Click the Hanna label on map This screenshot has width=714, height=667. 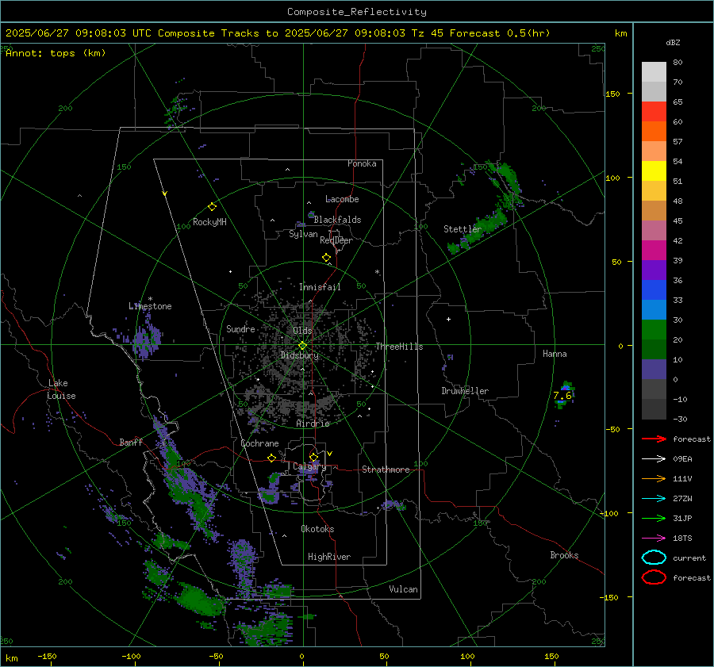pyautogui.click(x=555, y=354)
